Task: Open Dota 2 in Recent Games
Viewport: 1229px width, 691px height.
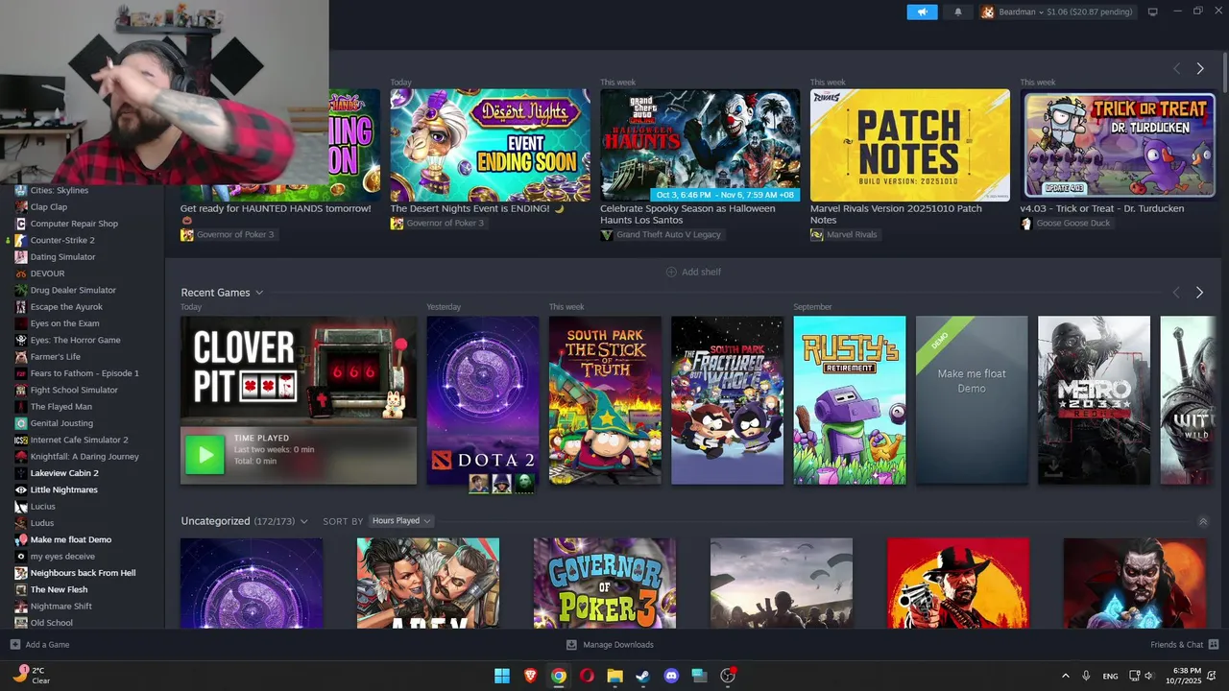Action: click(483, 400)
